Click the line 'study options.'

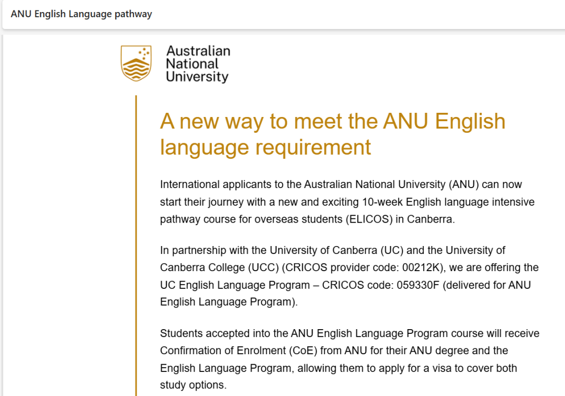(193, 385)
